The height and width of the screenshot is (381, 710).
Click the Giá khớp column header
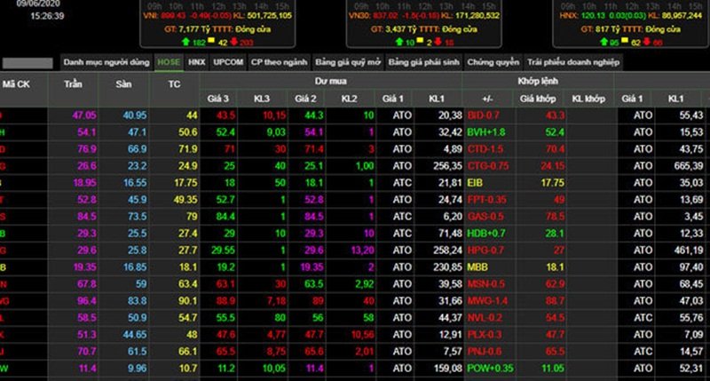click(x=538, y=99)
